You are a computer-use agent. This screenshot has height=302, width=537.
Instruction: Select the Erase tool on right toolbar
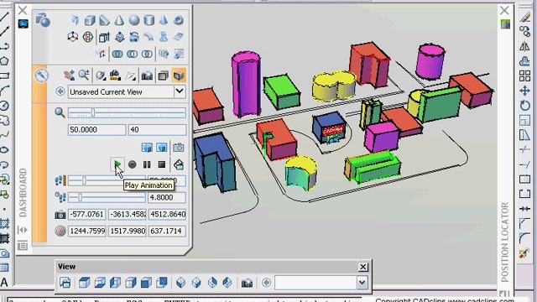(x=524, y=17)
